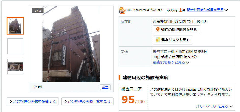Click arrow icon before 画像を投稿する link
This screenshot has width=240, height=112.
[x=11, y=101]
